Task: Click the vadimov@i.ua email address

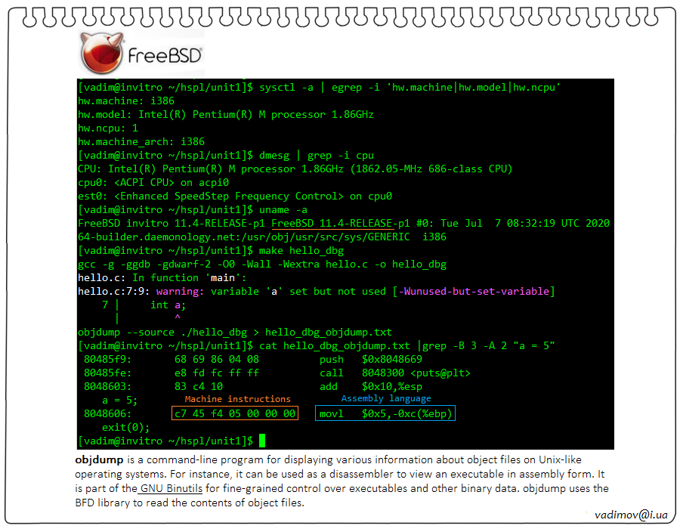Action: click(x=631, y=514)
